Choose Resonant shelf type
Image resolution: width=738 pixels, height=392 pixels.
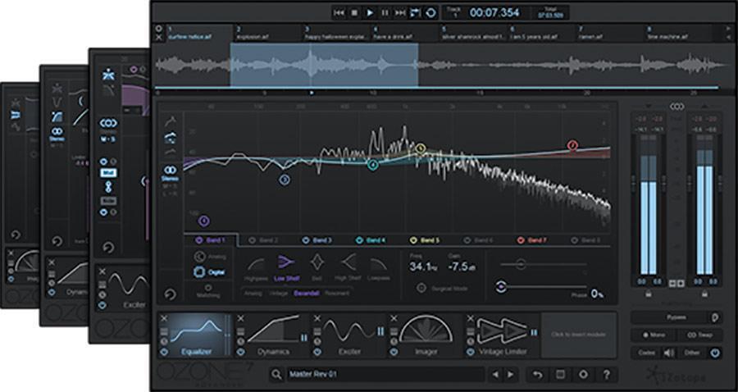pyautogui.click(x=337, y=293)
